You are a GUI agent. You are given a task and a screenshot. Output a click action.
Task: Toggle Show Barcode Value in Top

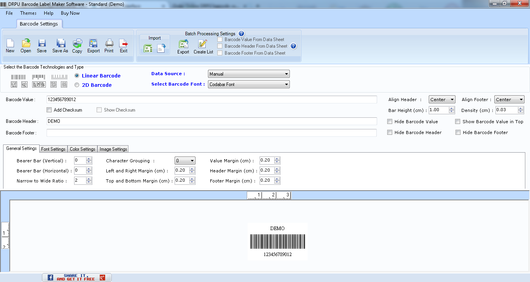(458, 122)
